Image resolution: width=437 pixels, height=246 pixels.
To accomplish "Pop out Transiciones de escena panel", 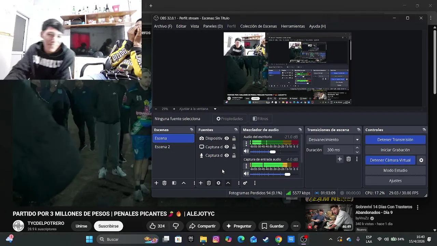I will [x=358, y=130].
